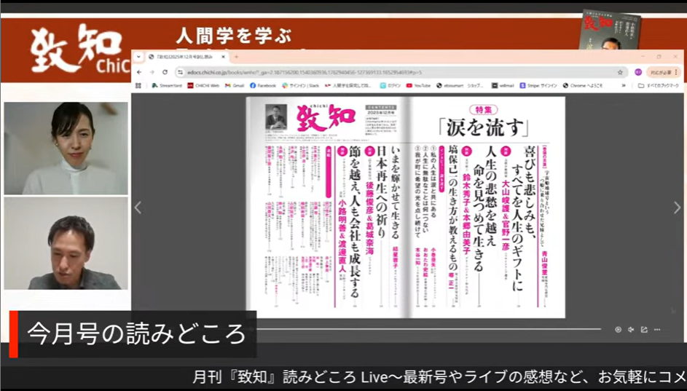Click the page progress slider bar

pos(437,329)
